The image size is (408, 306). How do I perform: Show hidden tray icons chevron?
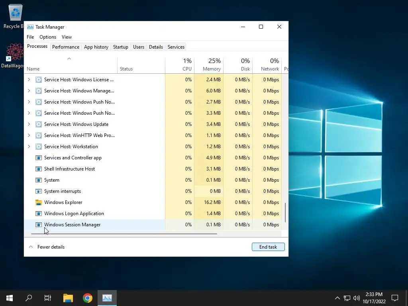(337, 298)
